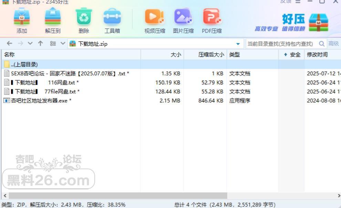Select the ..(上层目录) folder icon
Screen dimensions: 341x208
[7, 64]
